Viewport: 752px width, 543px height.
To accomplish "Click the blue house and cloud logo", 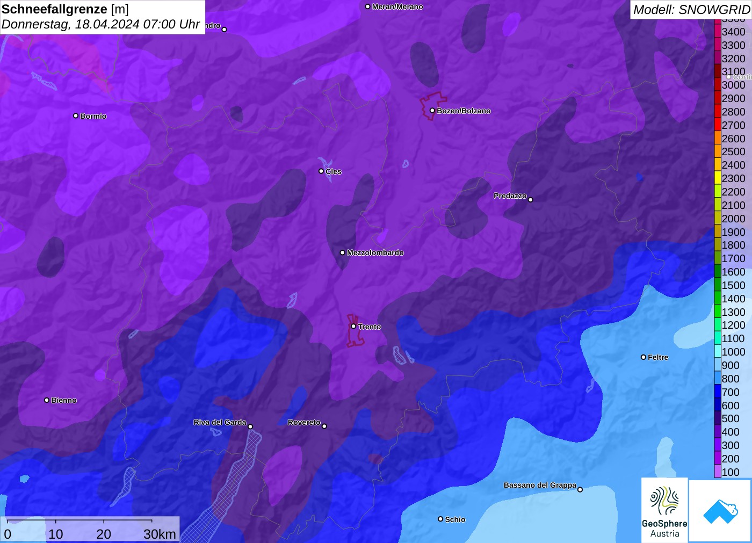I will (720, 511).
